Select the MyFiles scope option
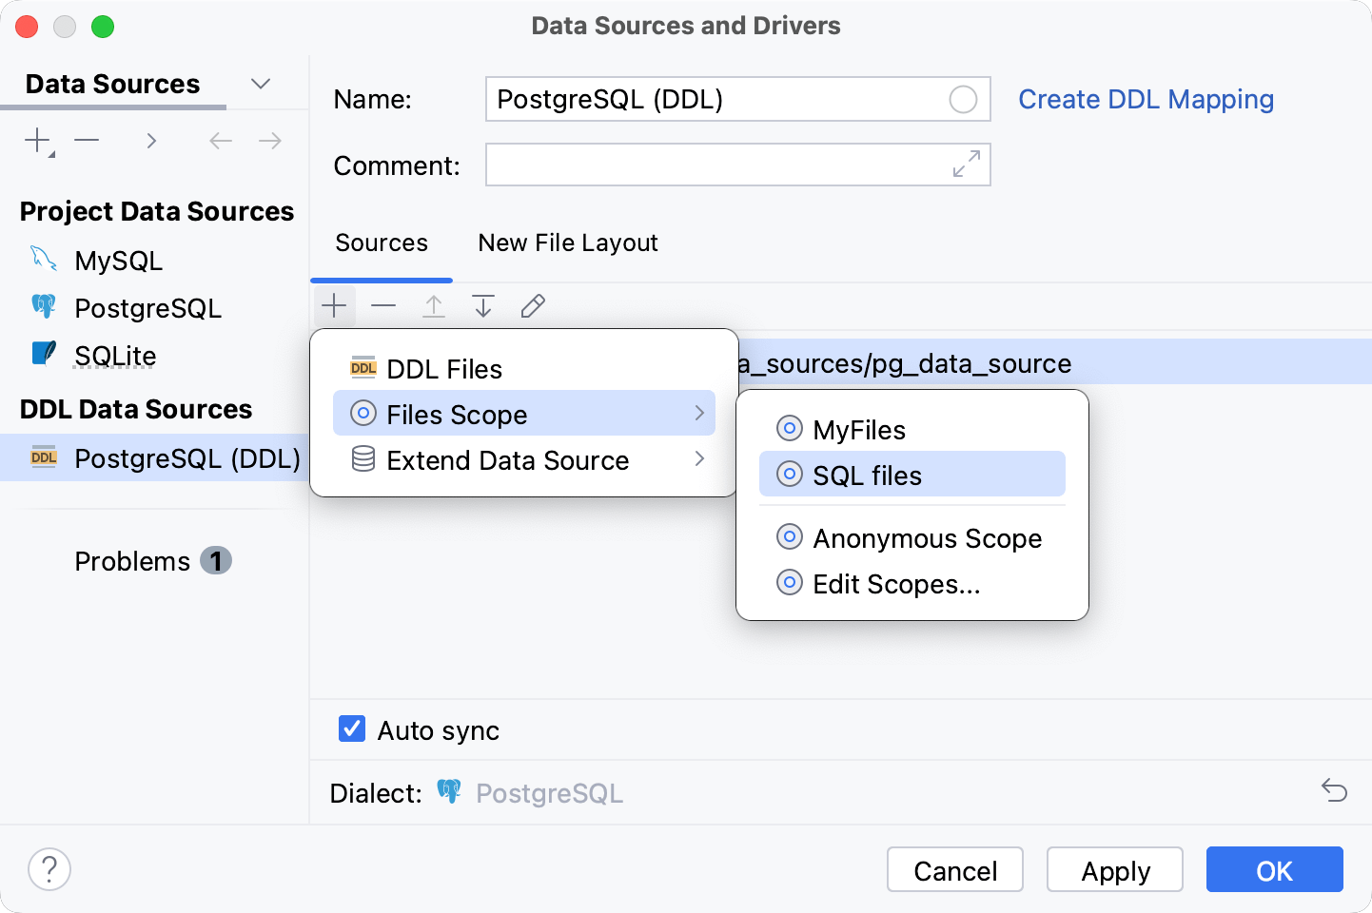Viewport: 1372px width, 913px height. coord(857,429)
